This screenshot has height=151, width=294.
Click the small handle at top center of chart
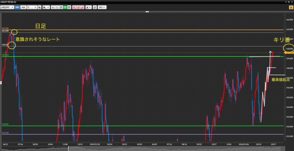pyautogui.click(x=147, y=12)
